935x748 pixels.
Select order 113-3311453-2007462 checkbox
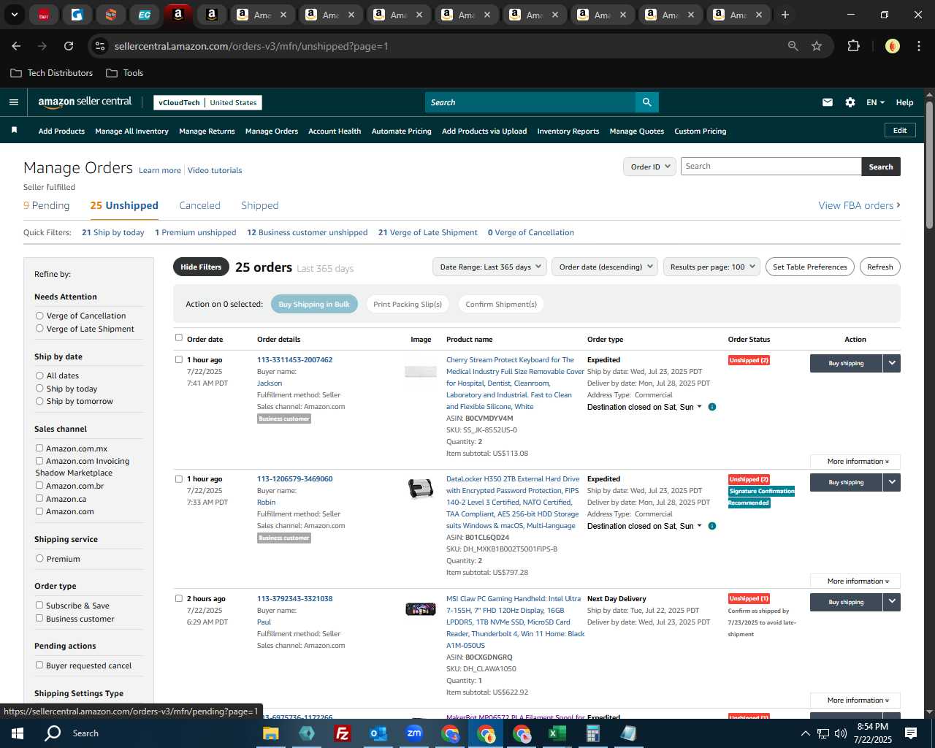tap(179, 359)
